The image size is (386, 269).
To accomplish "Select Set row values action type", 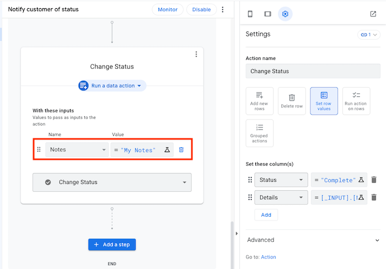I will click(x=324, y=101).
